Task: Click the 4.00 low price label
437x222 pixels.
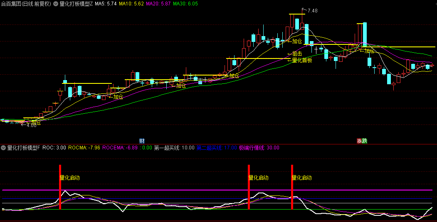Action: (31, 125)
